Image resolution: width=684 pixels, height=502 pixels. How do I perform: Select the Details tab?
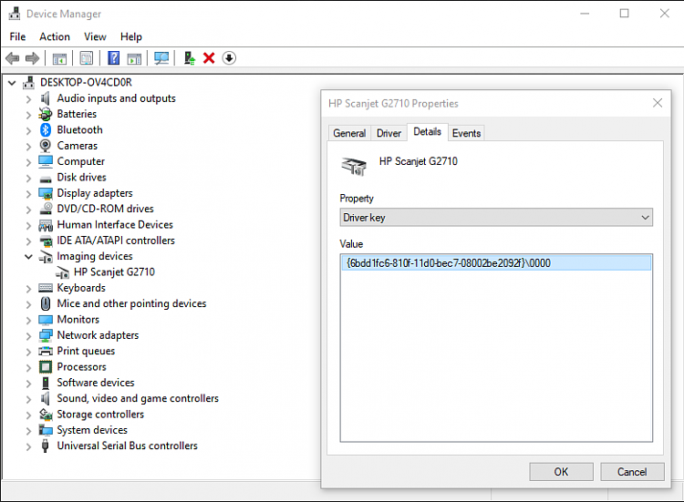click(427, 131)
